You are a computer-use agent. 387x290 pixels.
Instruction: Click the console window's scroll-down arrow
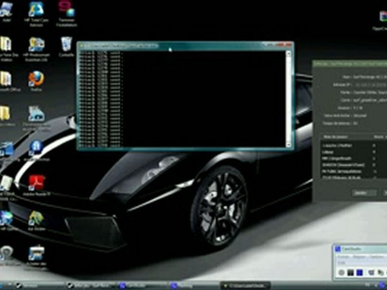(289, 145)
